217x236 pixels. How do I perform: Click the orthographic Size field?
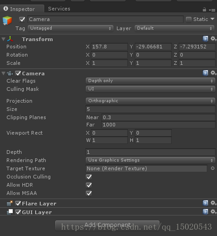tap(150, 109)
